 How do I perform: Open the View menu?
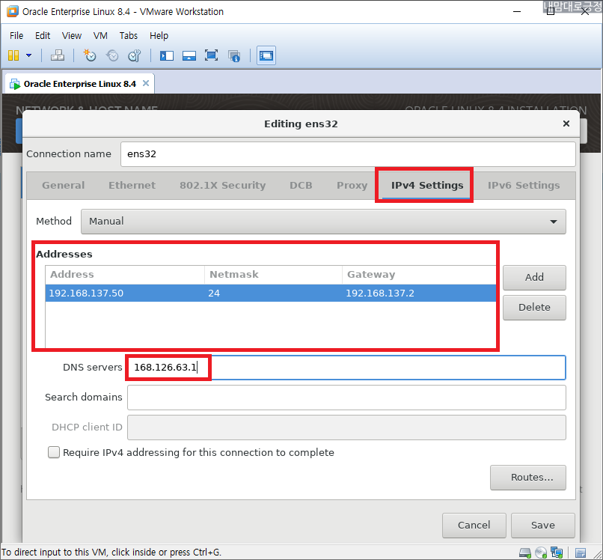click(72, 35)
